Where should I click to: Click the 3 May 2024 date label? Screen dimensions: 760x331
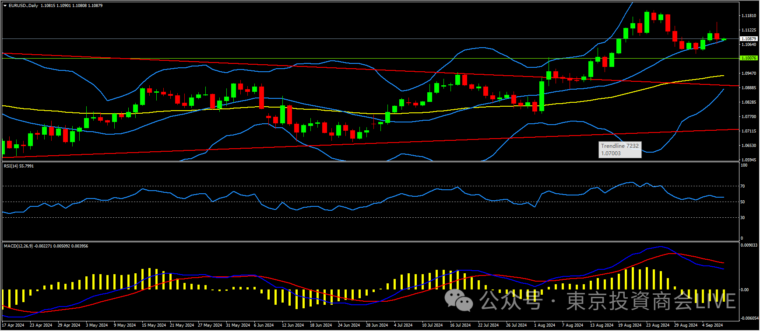(97, 325)
